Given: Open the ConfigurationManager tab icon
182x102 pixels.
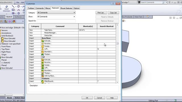Looking at the screenshot, I should (x=5, y=22).
